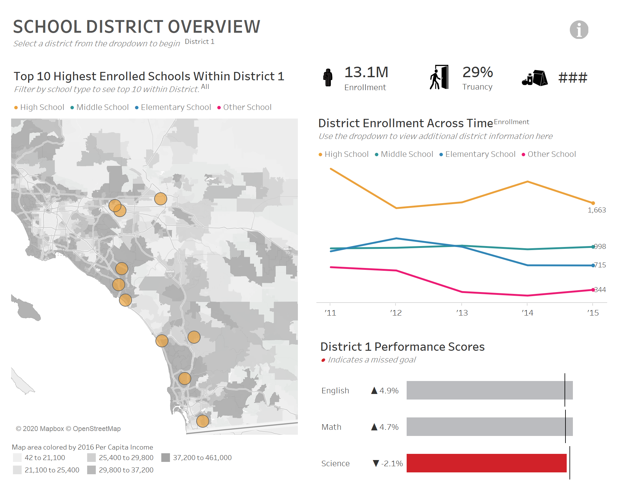Viewport: 618px width, 494px height.
Task: Click the District 1 Performance Scores heading
Action: coord(402,346)
